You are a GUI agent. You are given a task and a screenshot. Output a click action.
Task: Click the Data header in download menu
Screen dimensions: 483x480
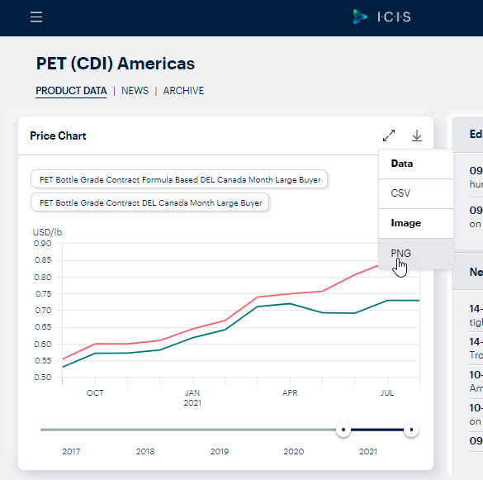tap(402, 164)
